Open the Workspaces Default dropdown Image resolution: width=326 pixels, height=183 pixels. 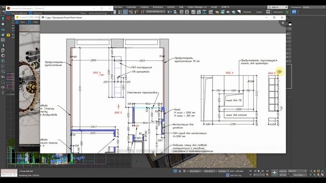[x=314, y=7]
